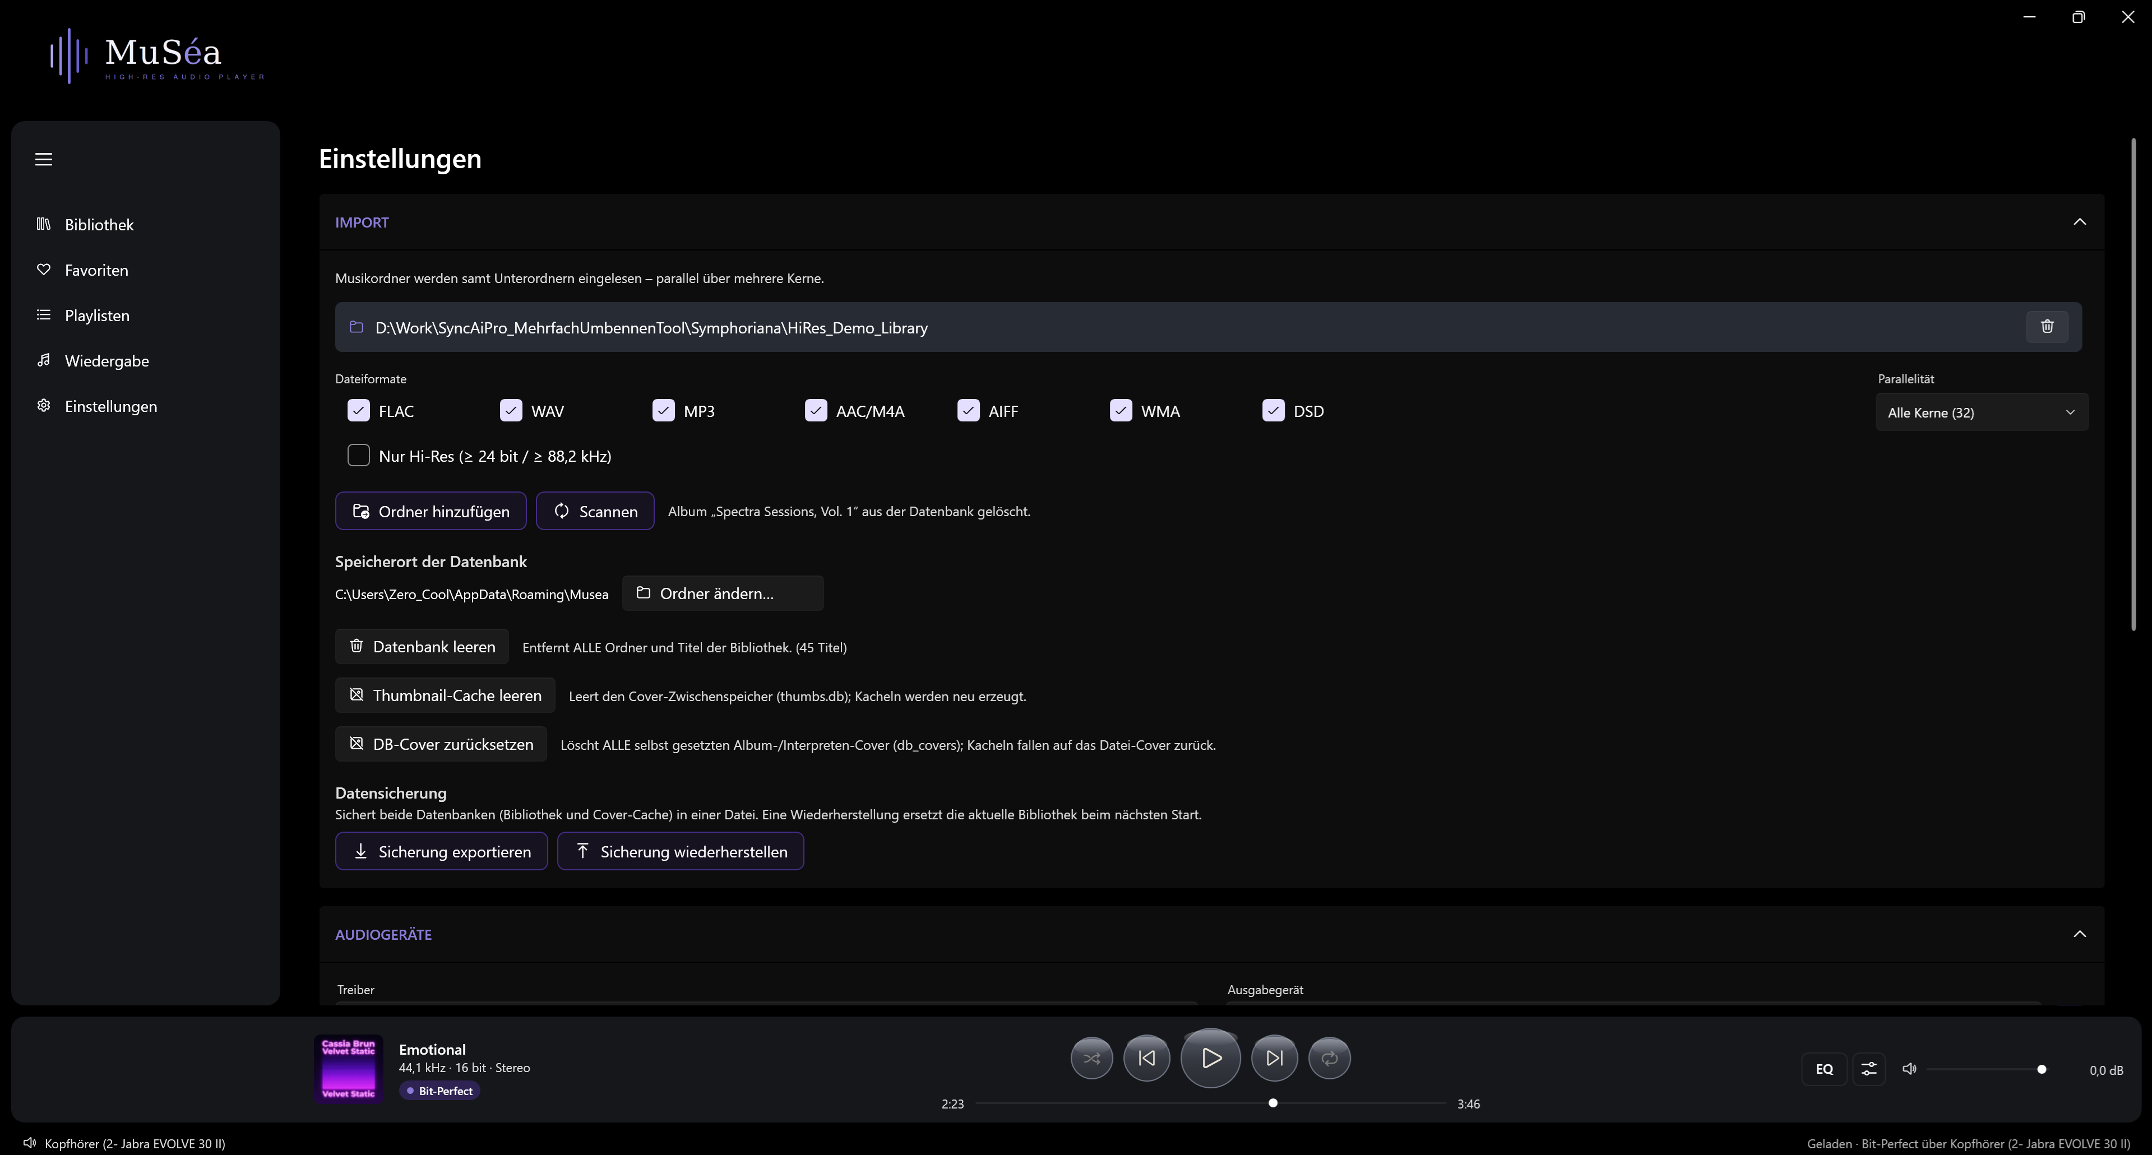Image resolution: width=2152 pixels, height=1155 pixels.
Task: Click the Wiedergabe music note icon
Action: click(x=43, y=360)
